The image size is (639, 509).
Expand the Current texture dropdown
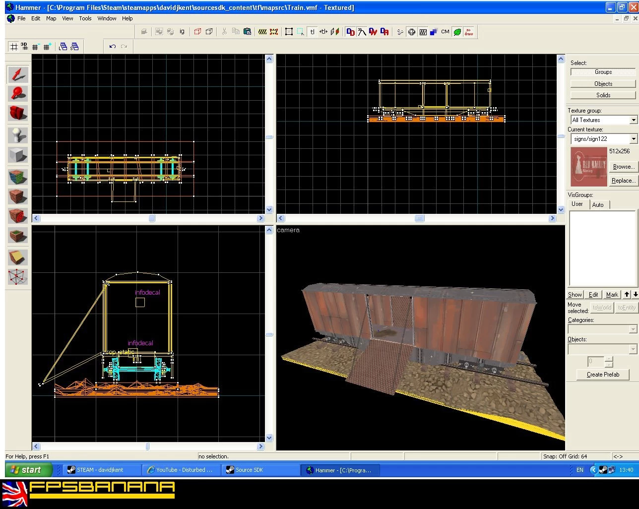coord(634,139)
